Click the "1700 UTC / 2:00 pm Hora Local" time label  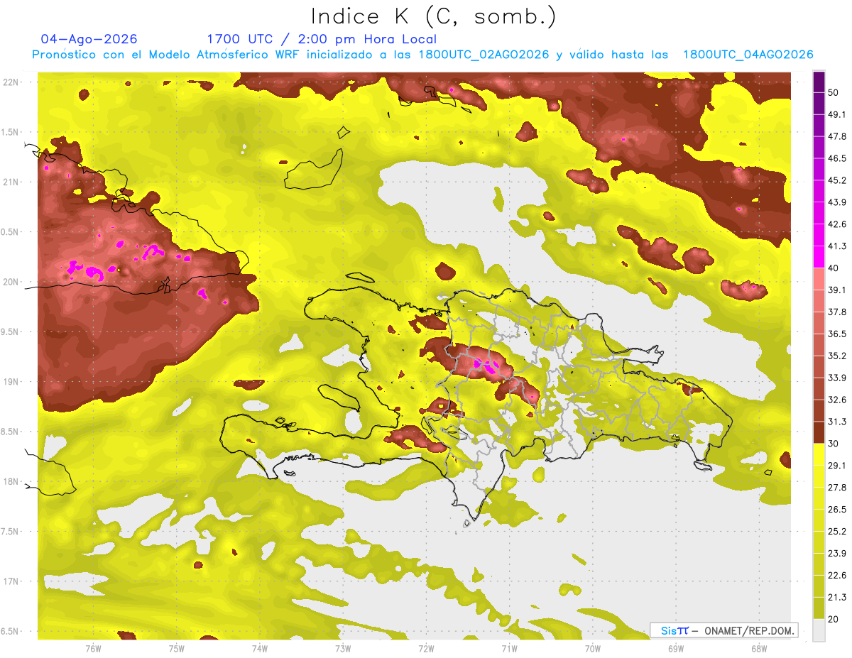322,39
